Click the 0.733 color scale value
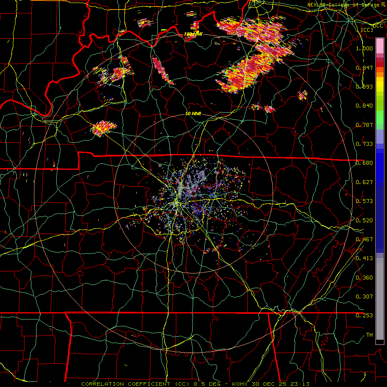 (x=364, y=144)
